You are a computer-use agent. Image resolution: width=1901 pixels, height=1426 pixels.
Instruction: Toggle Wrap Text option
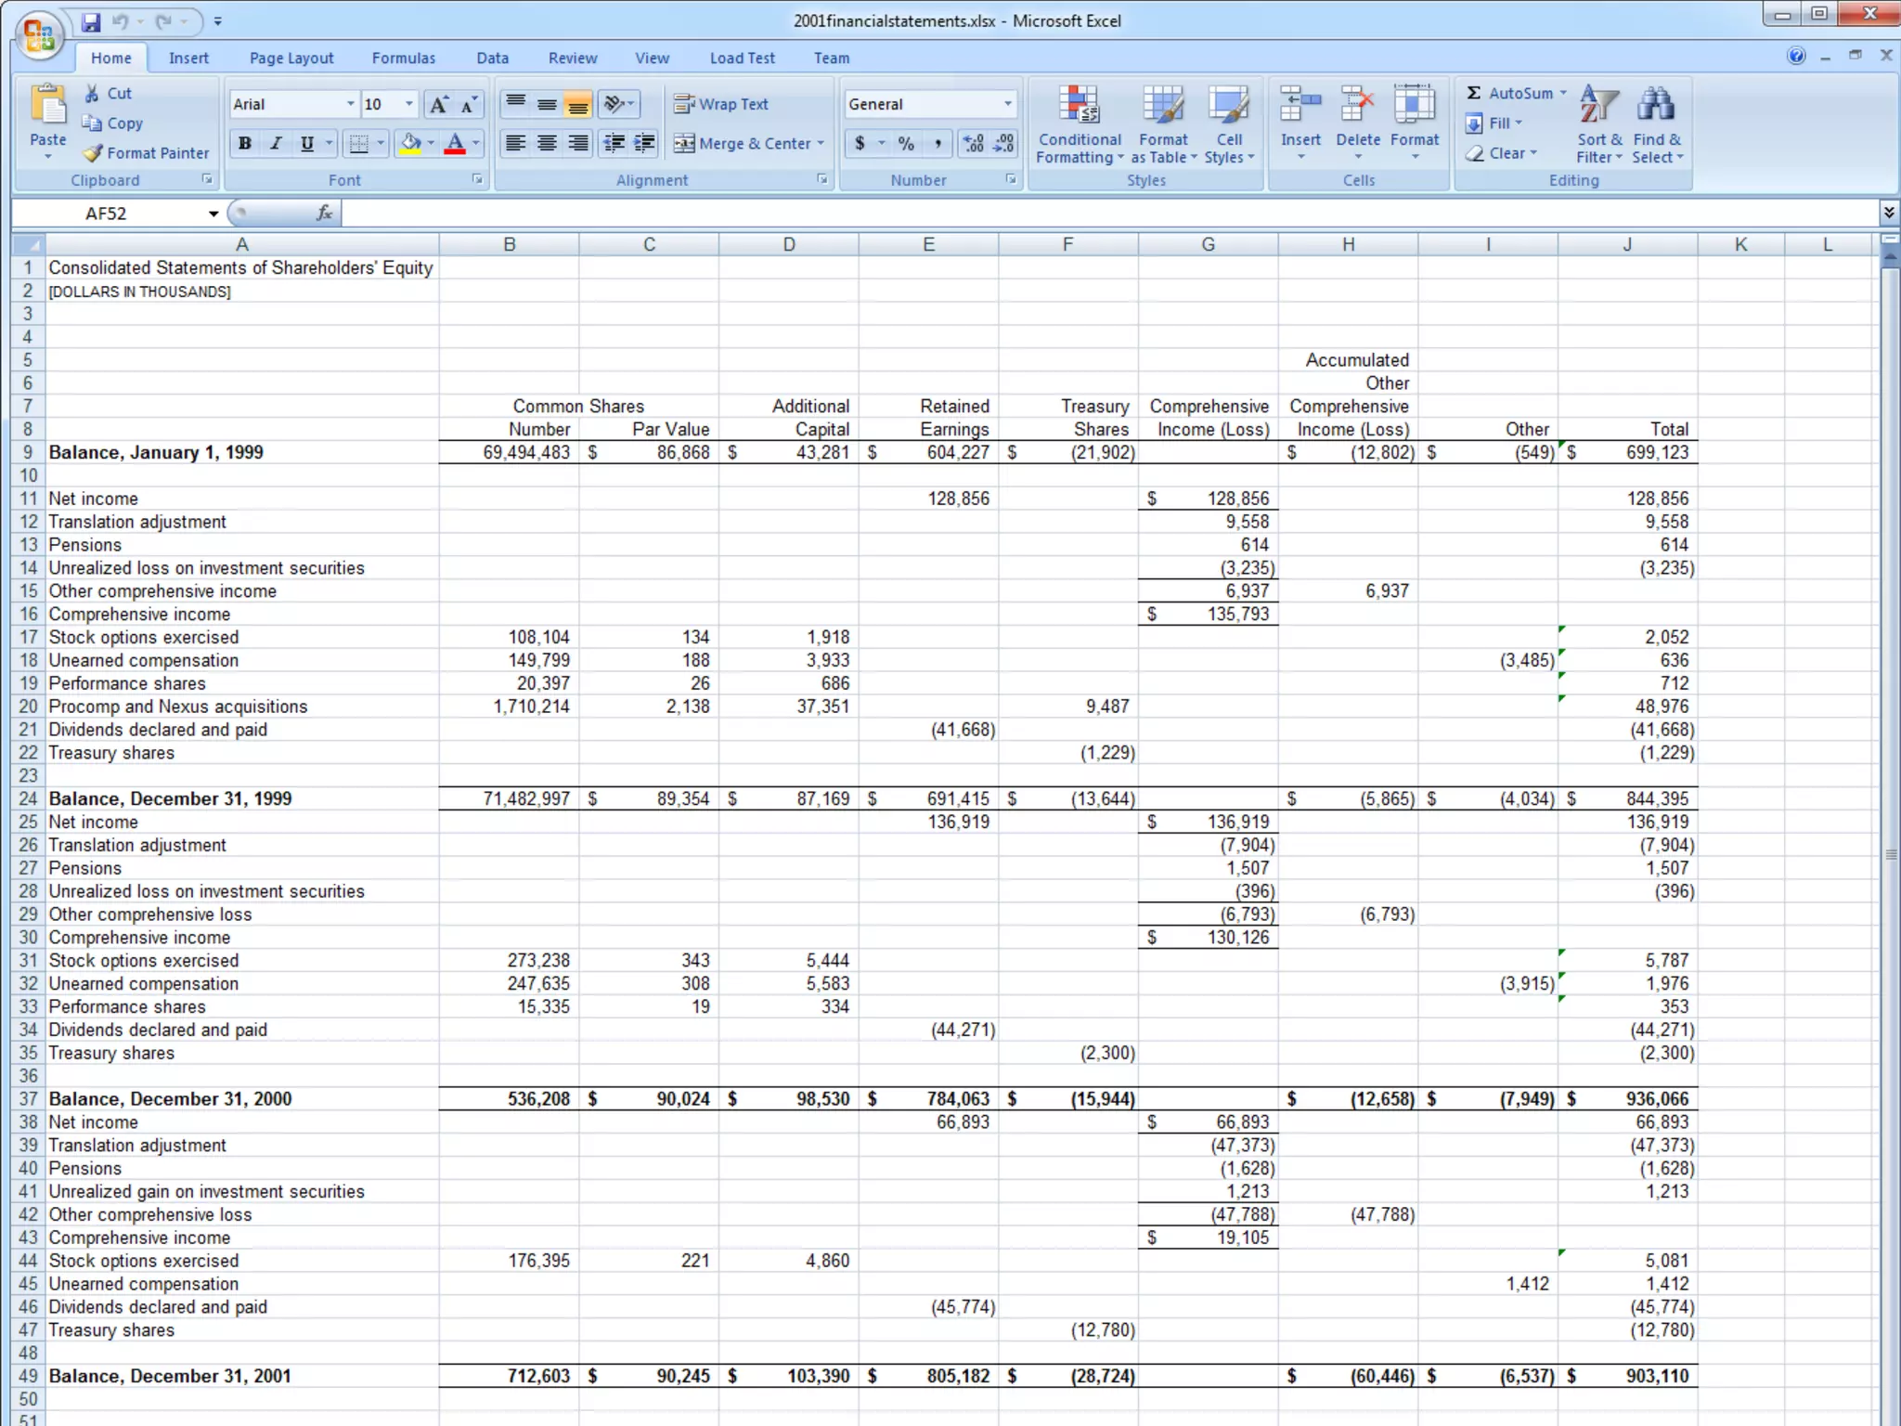click(722, 104)
